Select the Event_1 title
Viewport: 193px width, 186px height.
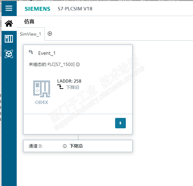[x=47, y=53]
